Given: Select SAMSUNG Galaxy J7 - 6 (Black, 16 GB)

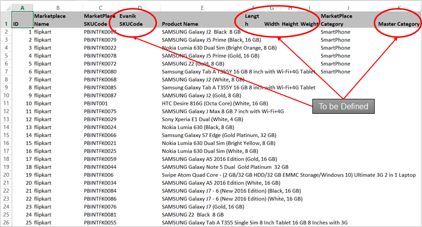Looking at the screenshot, I should click(231, 191).
